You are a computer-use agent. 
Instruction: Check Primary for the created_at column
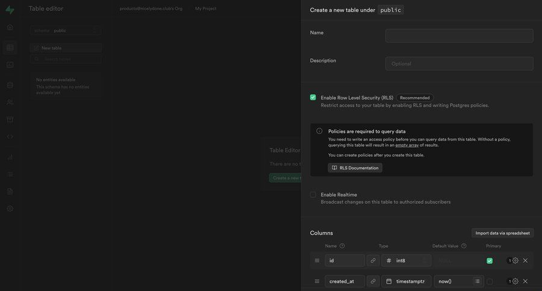pos(490,281)
